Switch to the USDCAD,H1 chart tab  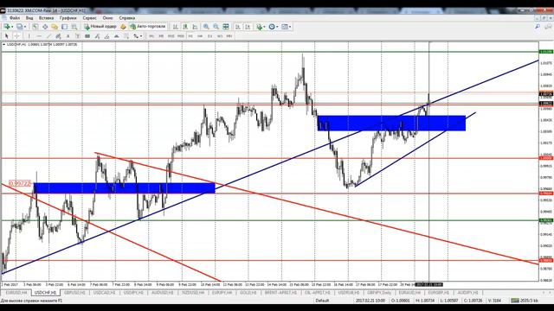tap(104, 293)
